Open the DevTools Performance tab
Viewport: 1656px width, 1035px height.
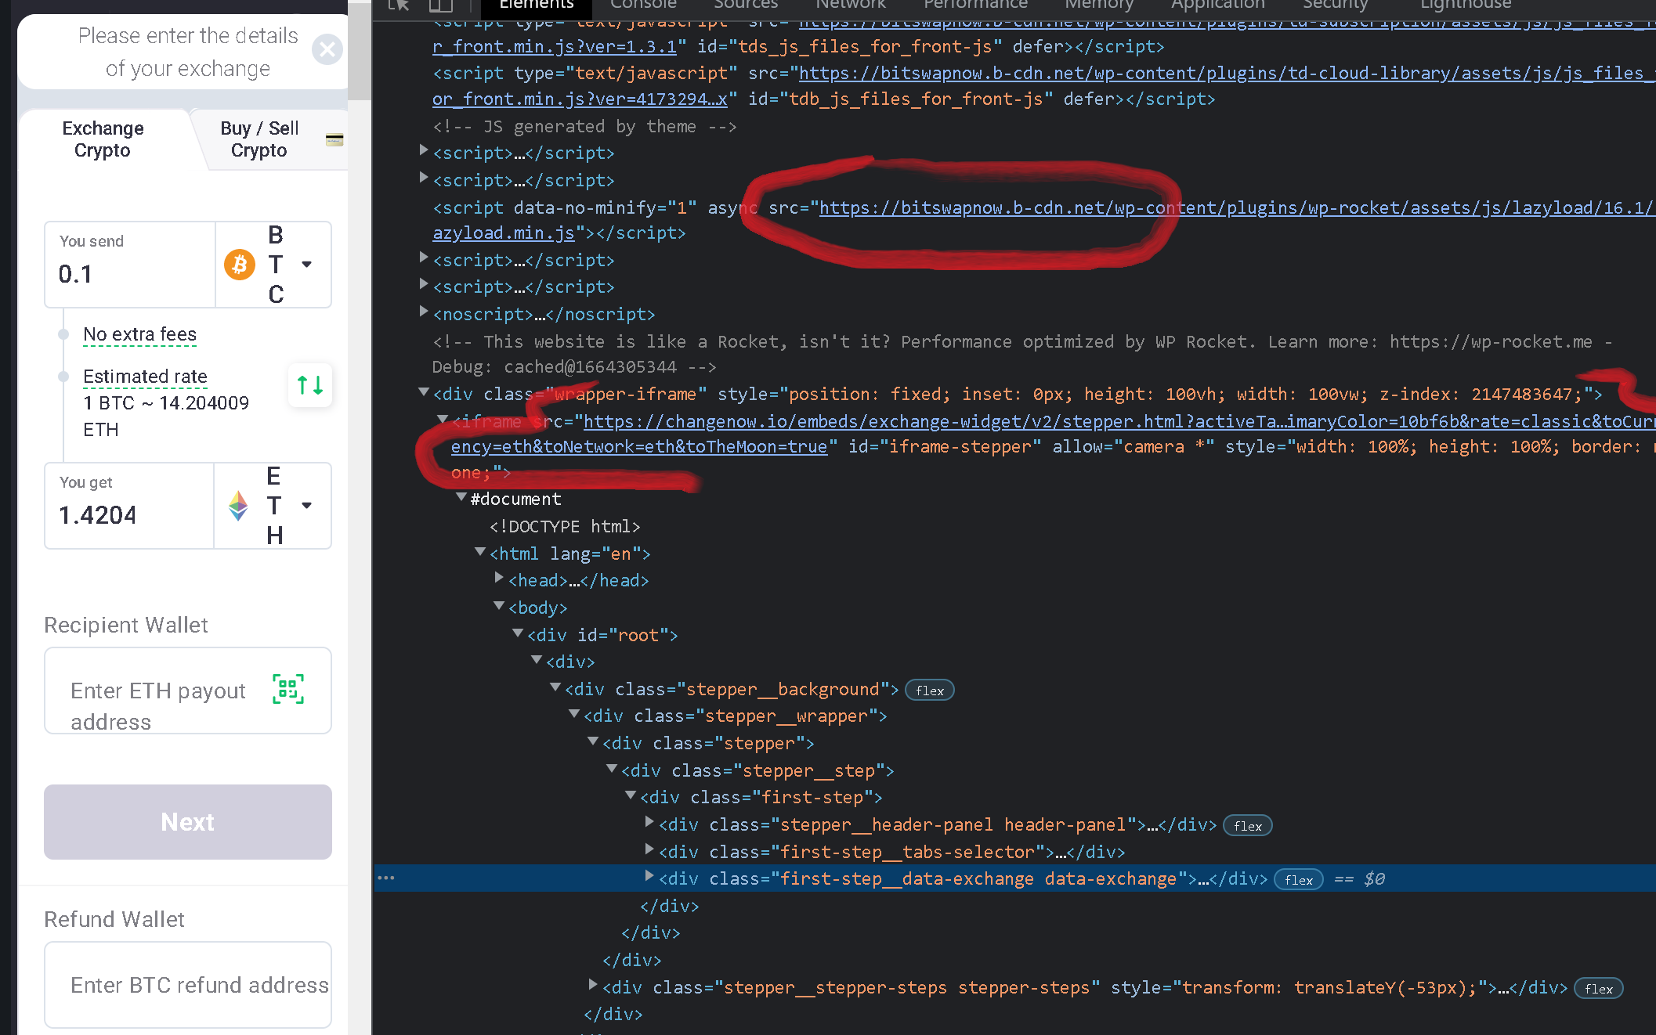point(975,5)
